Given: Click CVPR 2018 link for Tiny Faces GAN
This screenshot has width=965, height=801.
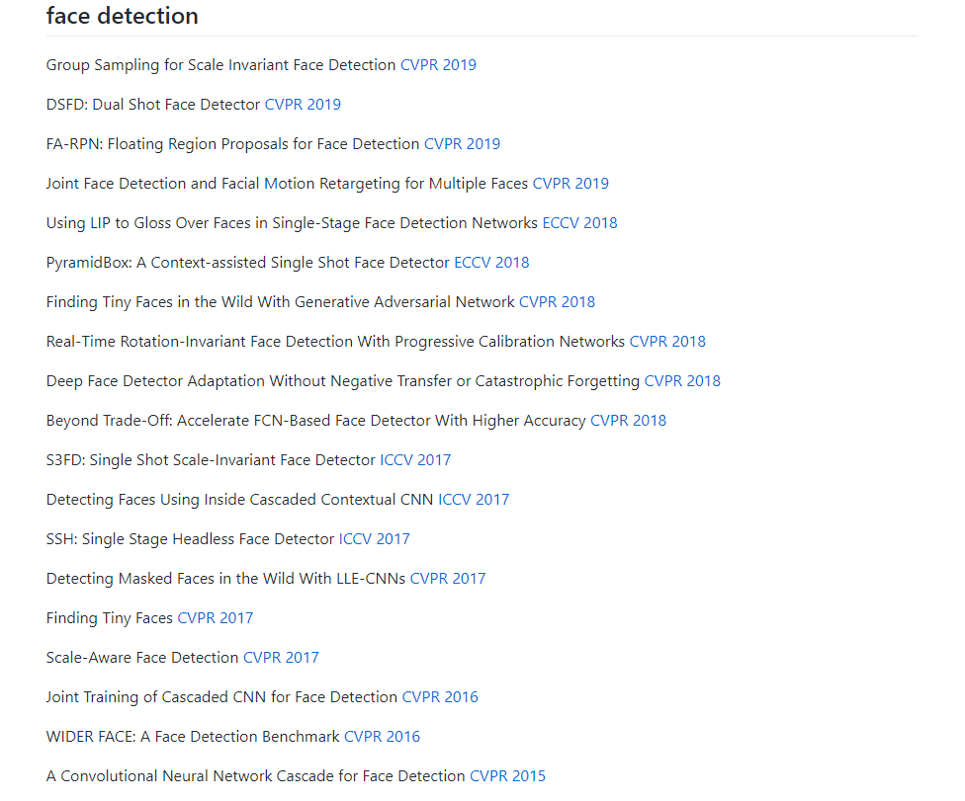Looking at the screenshot, I should pos(557,302).
